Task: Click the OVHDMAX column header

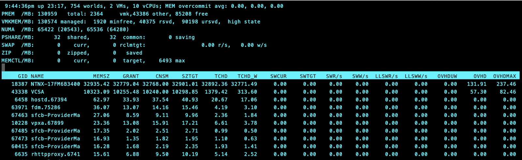Action: (505, 76)
